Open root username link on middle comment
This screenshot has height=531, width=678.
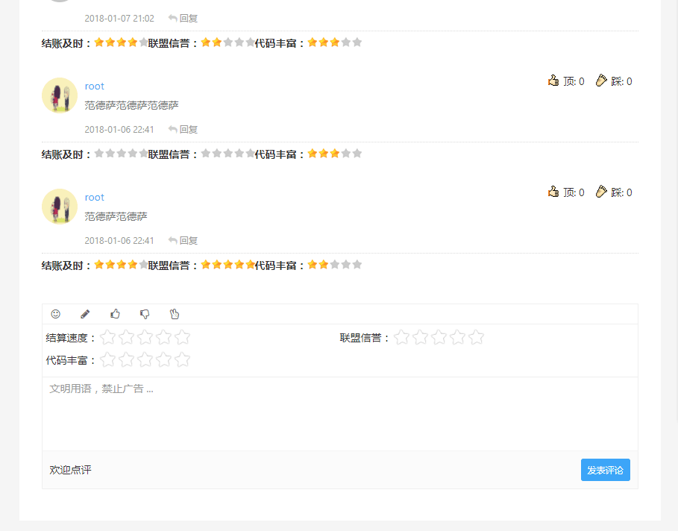pos(95,86)
